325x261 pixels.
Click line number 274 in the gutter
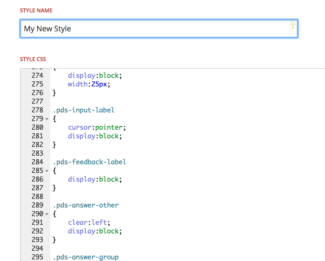click(x=37, y=76)
